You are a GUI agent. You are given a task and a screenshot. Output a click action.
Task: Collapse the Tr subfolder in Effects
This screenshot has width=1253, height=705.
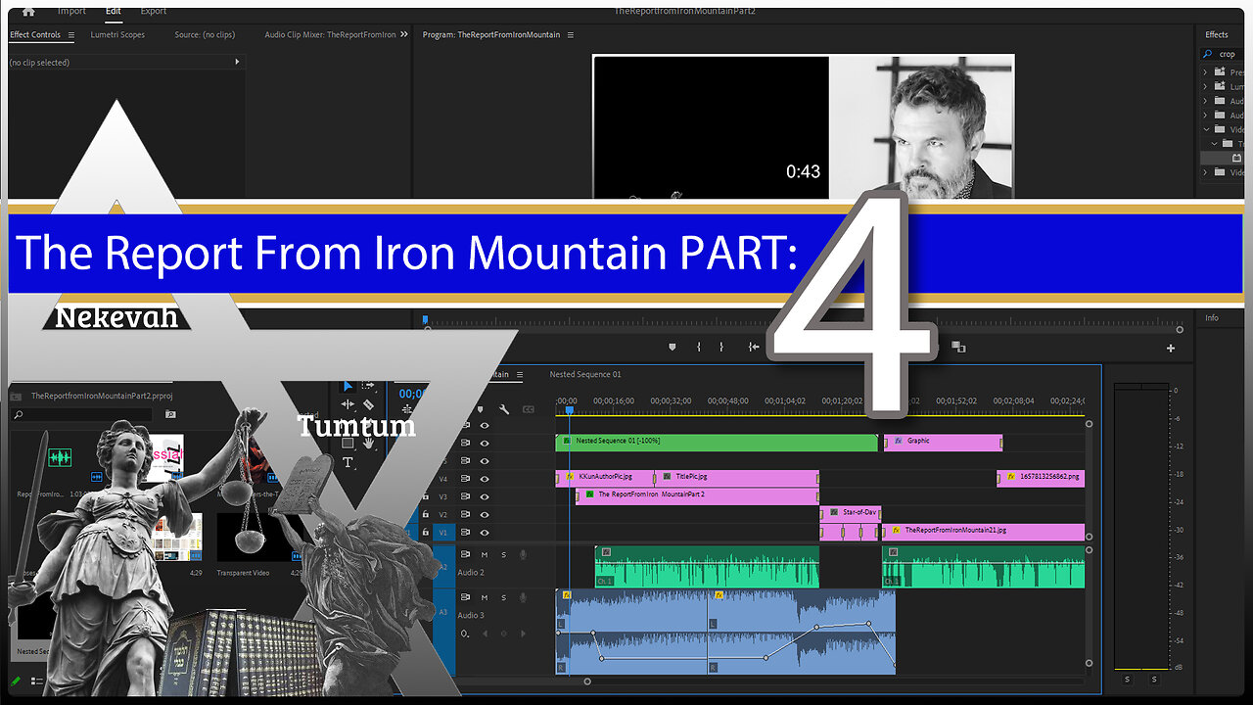tap(1215, 143)
